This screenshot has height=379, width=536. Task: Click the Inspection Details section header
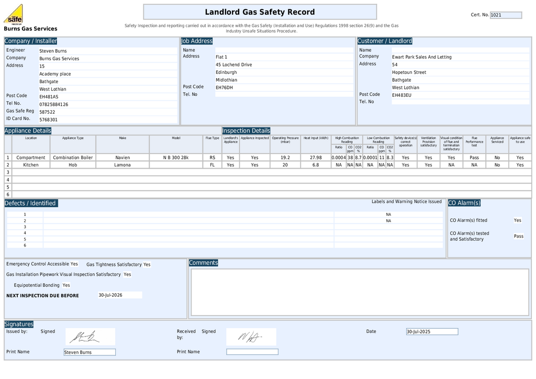coord(246,130)
